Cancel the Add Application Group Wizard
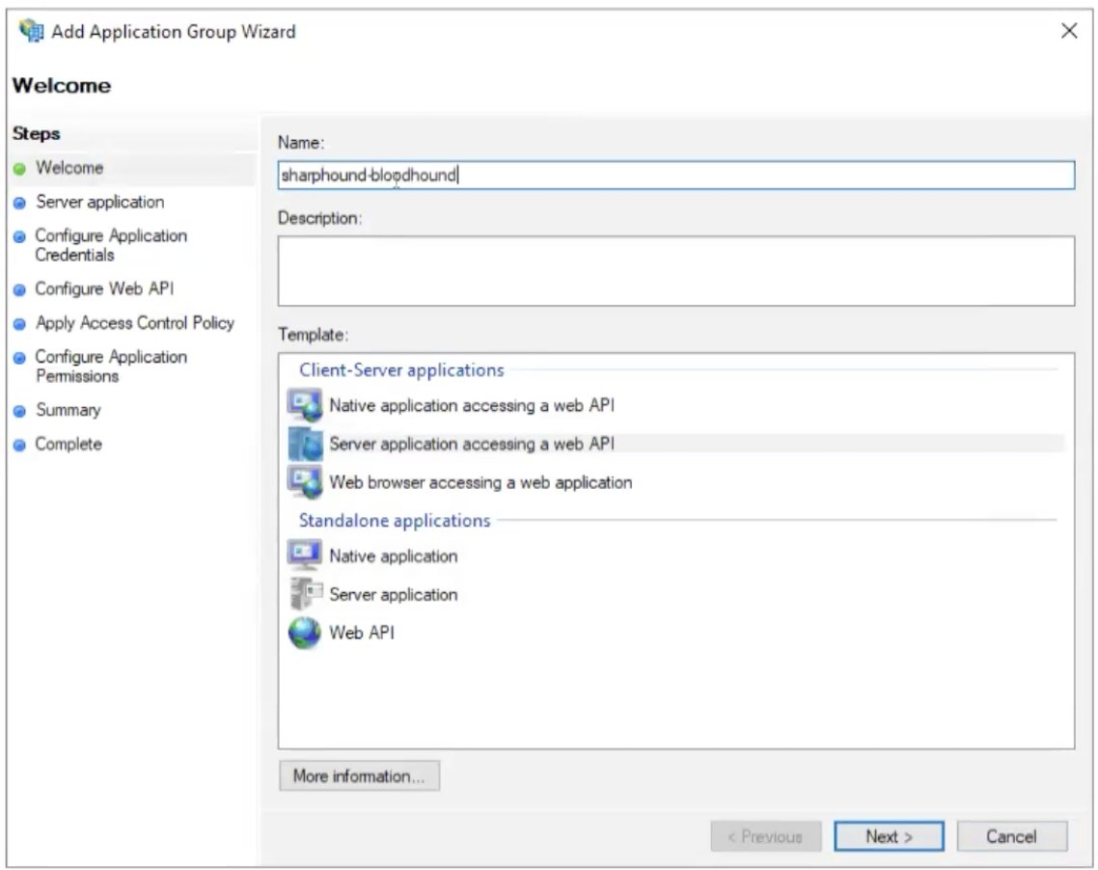 [x=1012, y=836]
